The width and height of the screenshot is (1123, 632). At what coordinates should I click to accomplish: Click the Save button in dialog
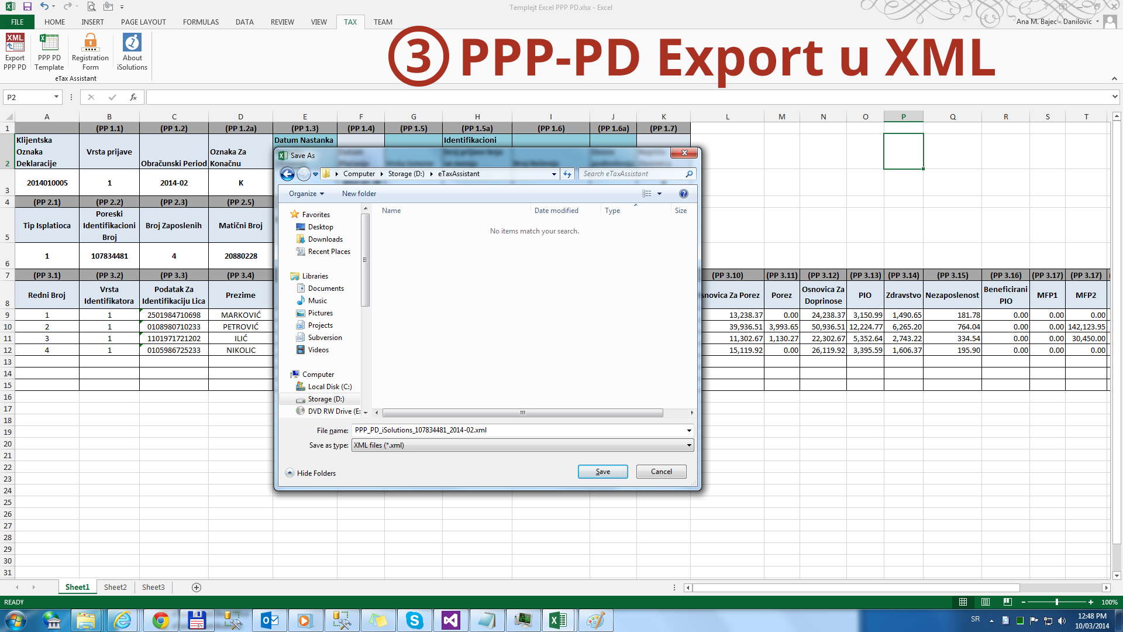tap(602, 472)
